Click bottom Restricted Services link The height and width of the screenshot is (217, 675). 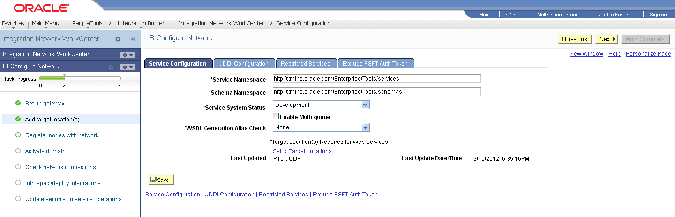click(284, 195)
